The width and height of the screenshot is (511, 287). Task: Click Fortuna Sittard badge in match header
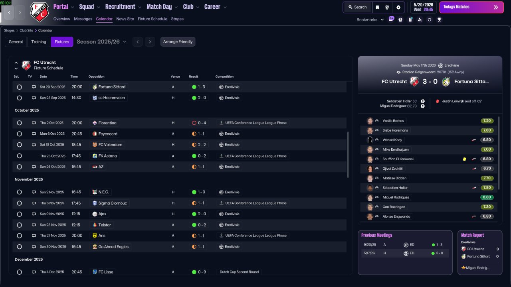coord(446,81)
